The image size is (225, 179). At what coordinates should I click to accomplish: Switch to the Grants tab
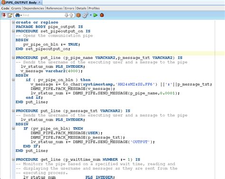coord(16,8)
